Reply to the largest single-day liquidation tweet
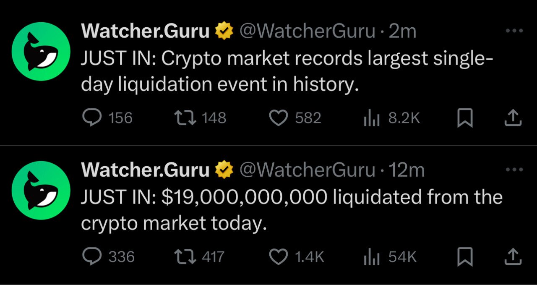The width and height of the screenshot is (537, 285). click(89, 118)
